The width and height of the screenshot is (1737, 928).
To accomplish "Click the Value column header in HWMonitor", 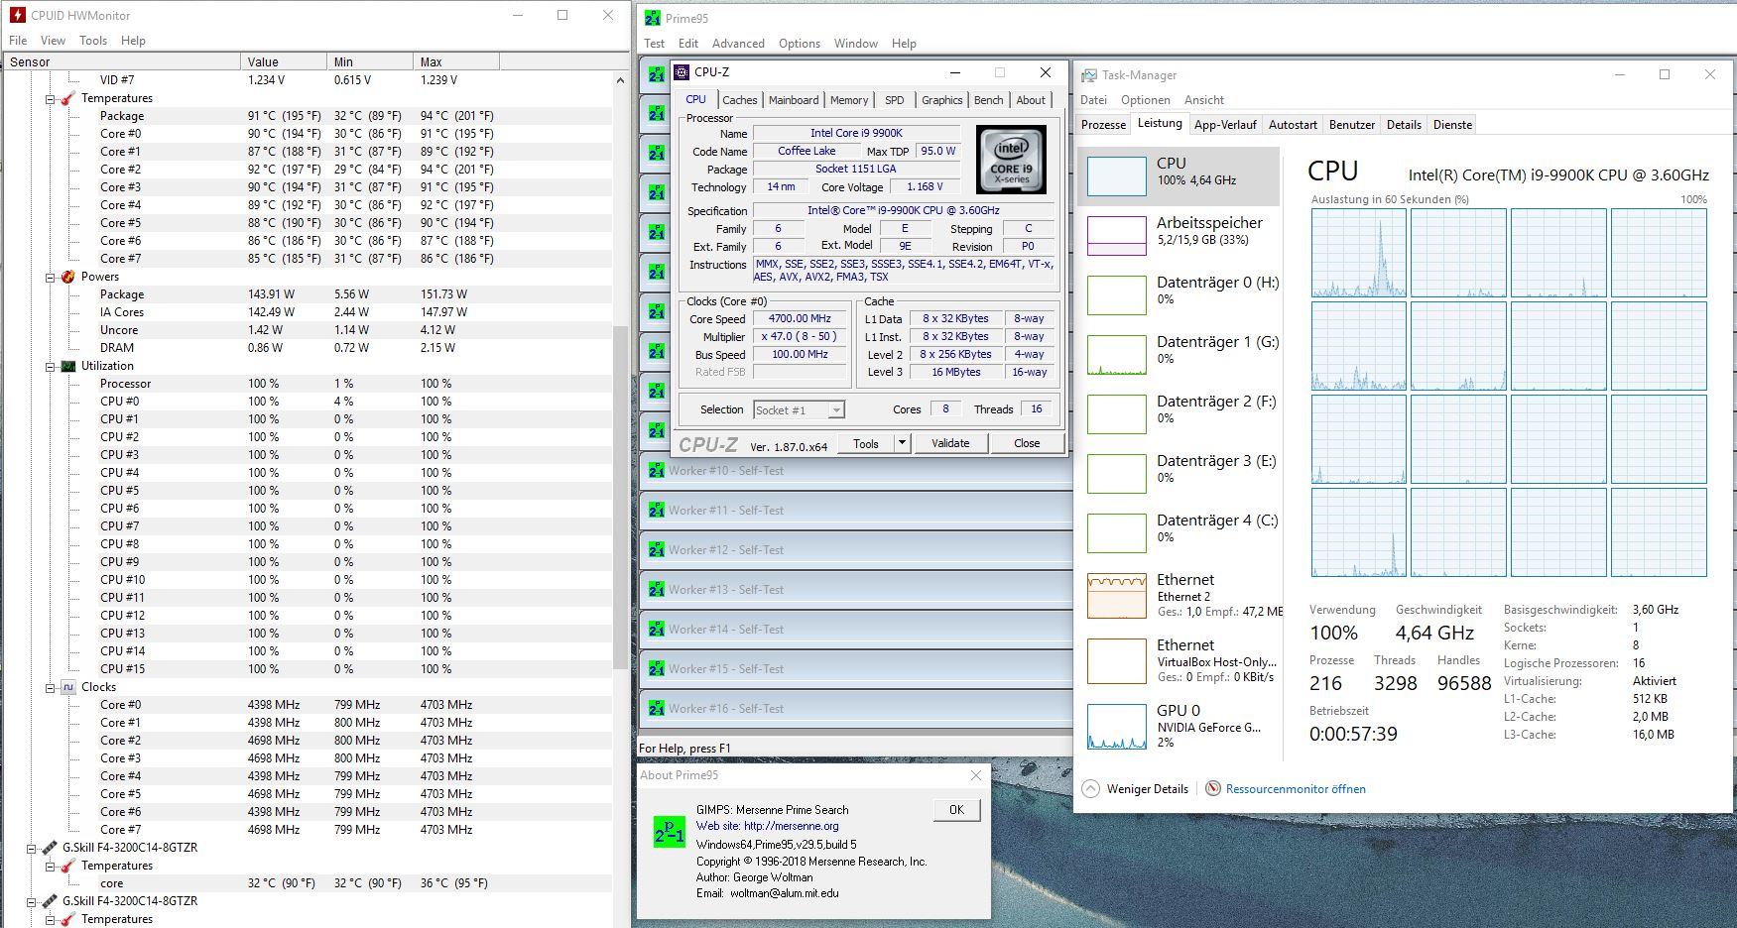I will coord(283,61).
